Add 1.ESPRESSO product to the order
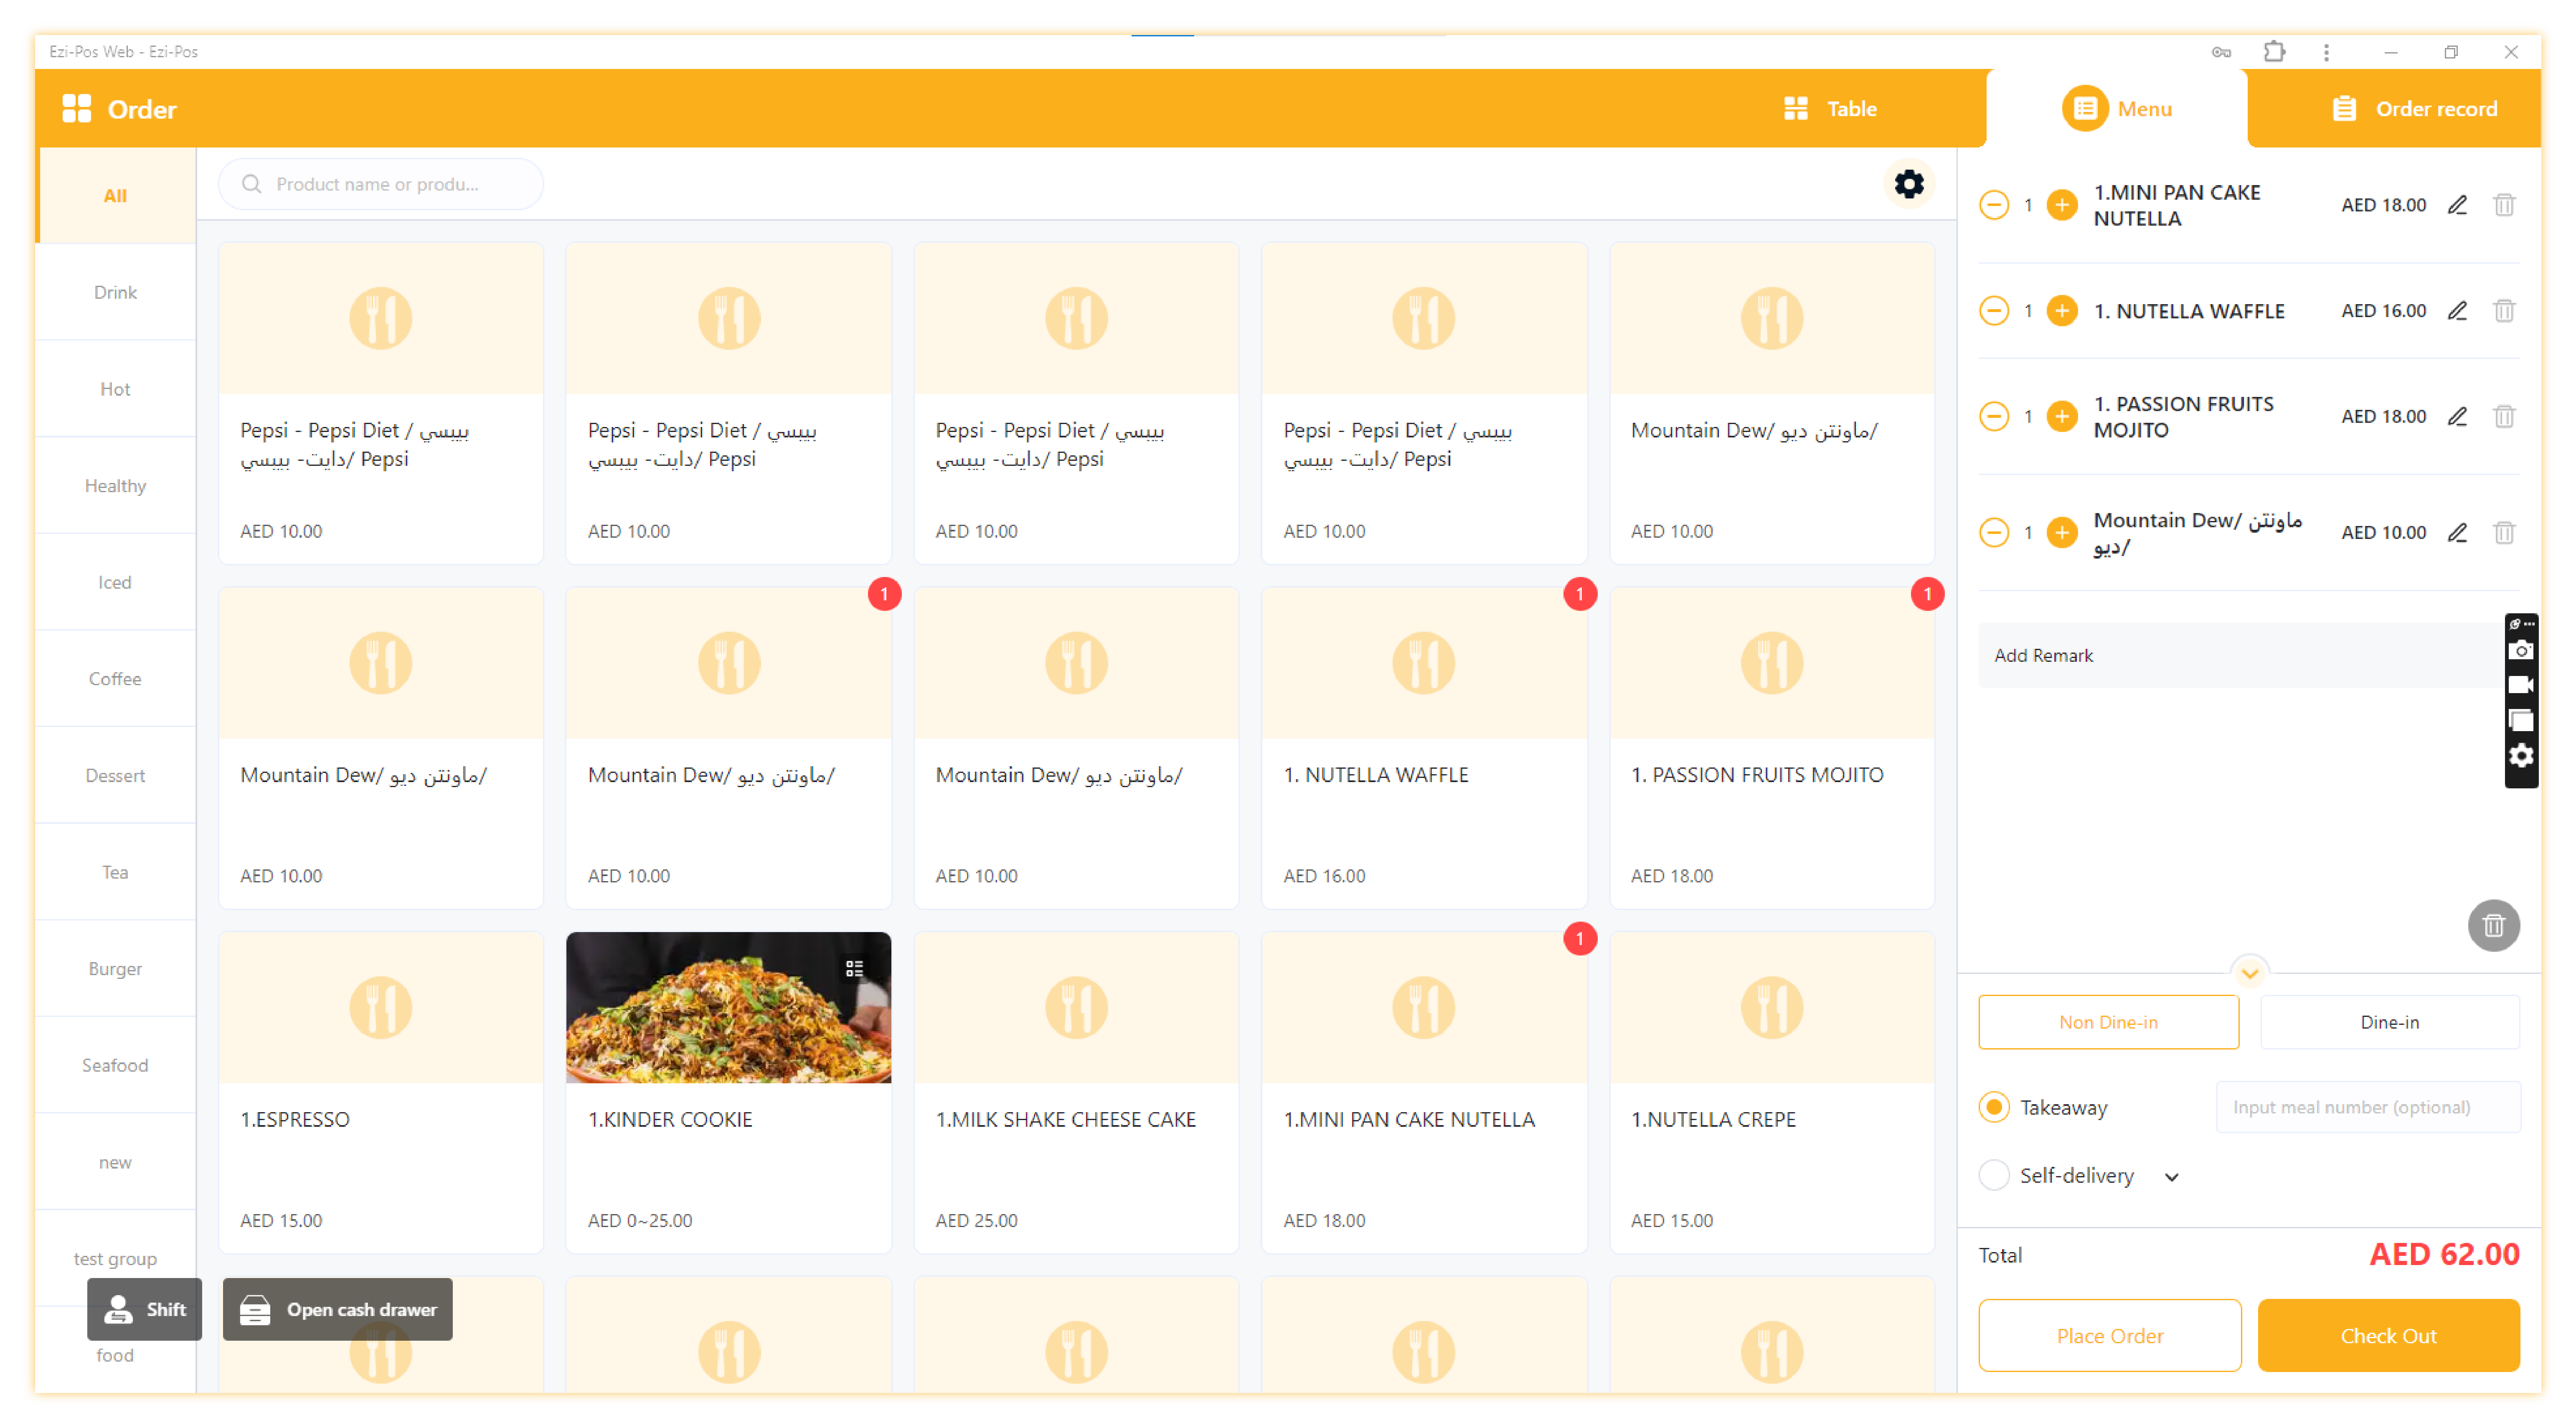Screen dimensions: 2576x1428 380,1092
